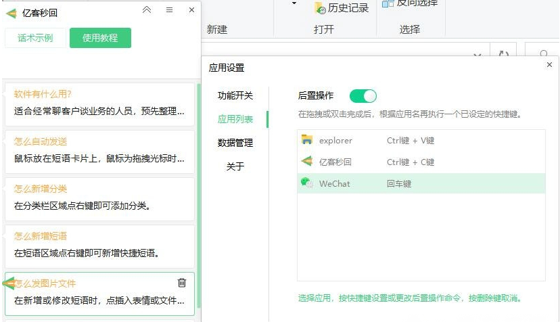Select the WeChat row in app list
Screen dimensions: 560x322
[421, 183]
